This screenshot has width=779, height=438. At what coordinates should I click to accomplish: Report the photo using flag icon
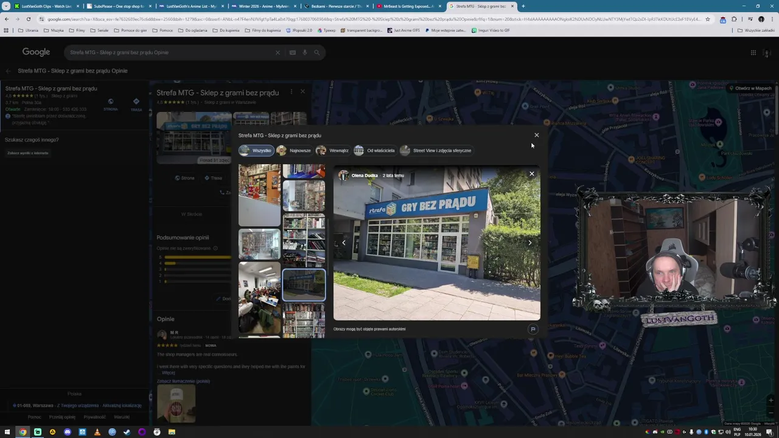pyautogui.click(x=533, y=329)
